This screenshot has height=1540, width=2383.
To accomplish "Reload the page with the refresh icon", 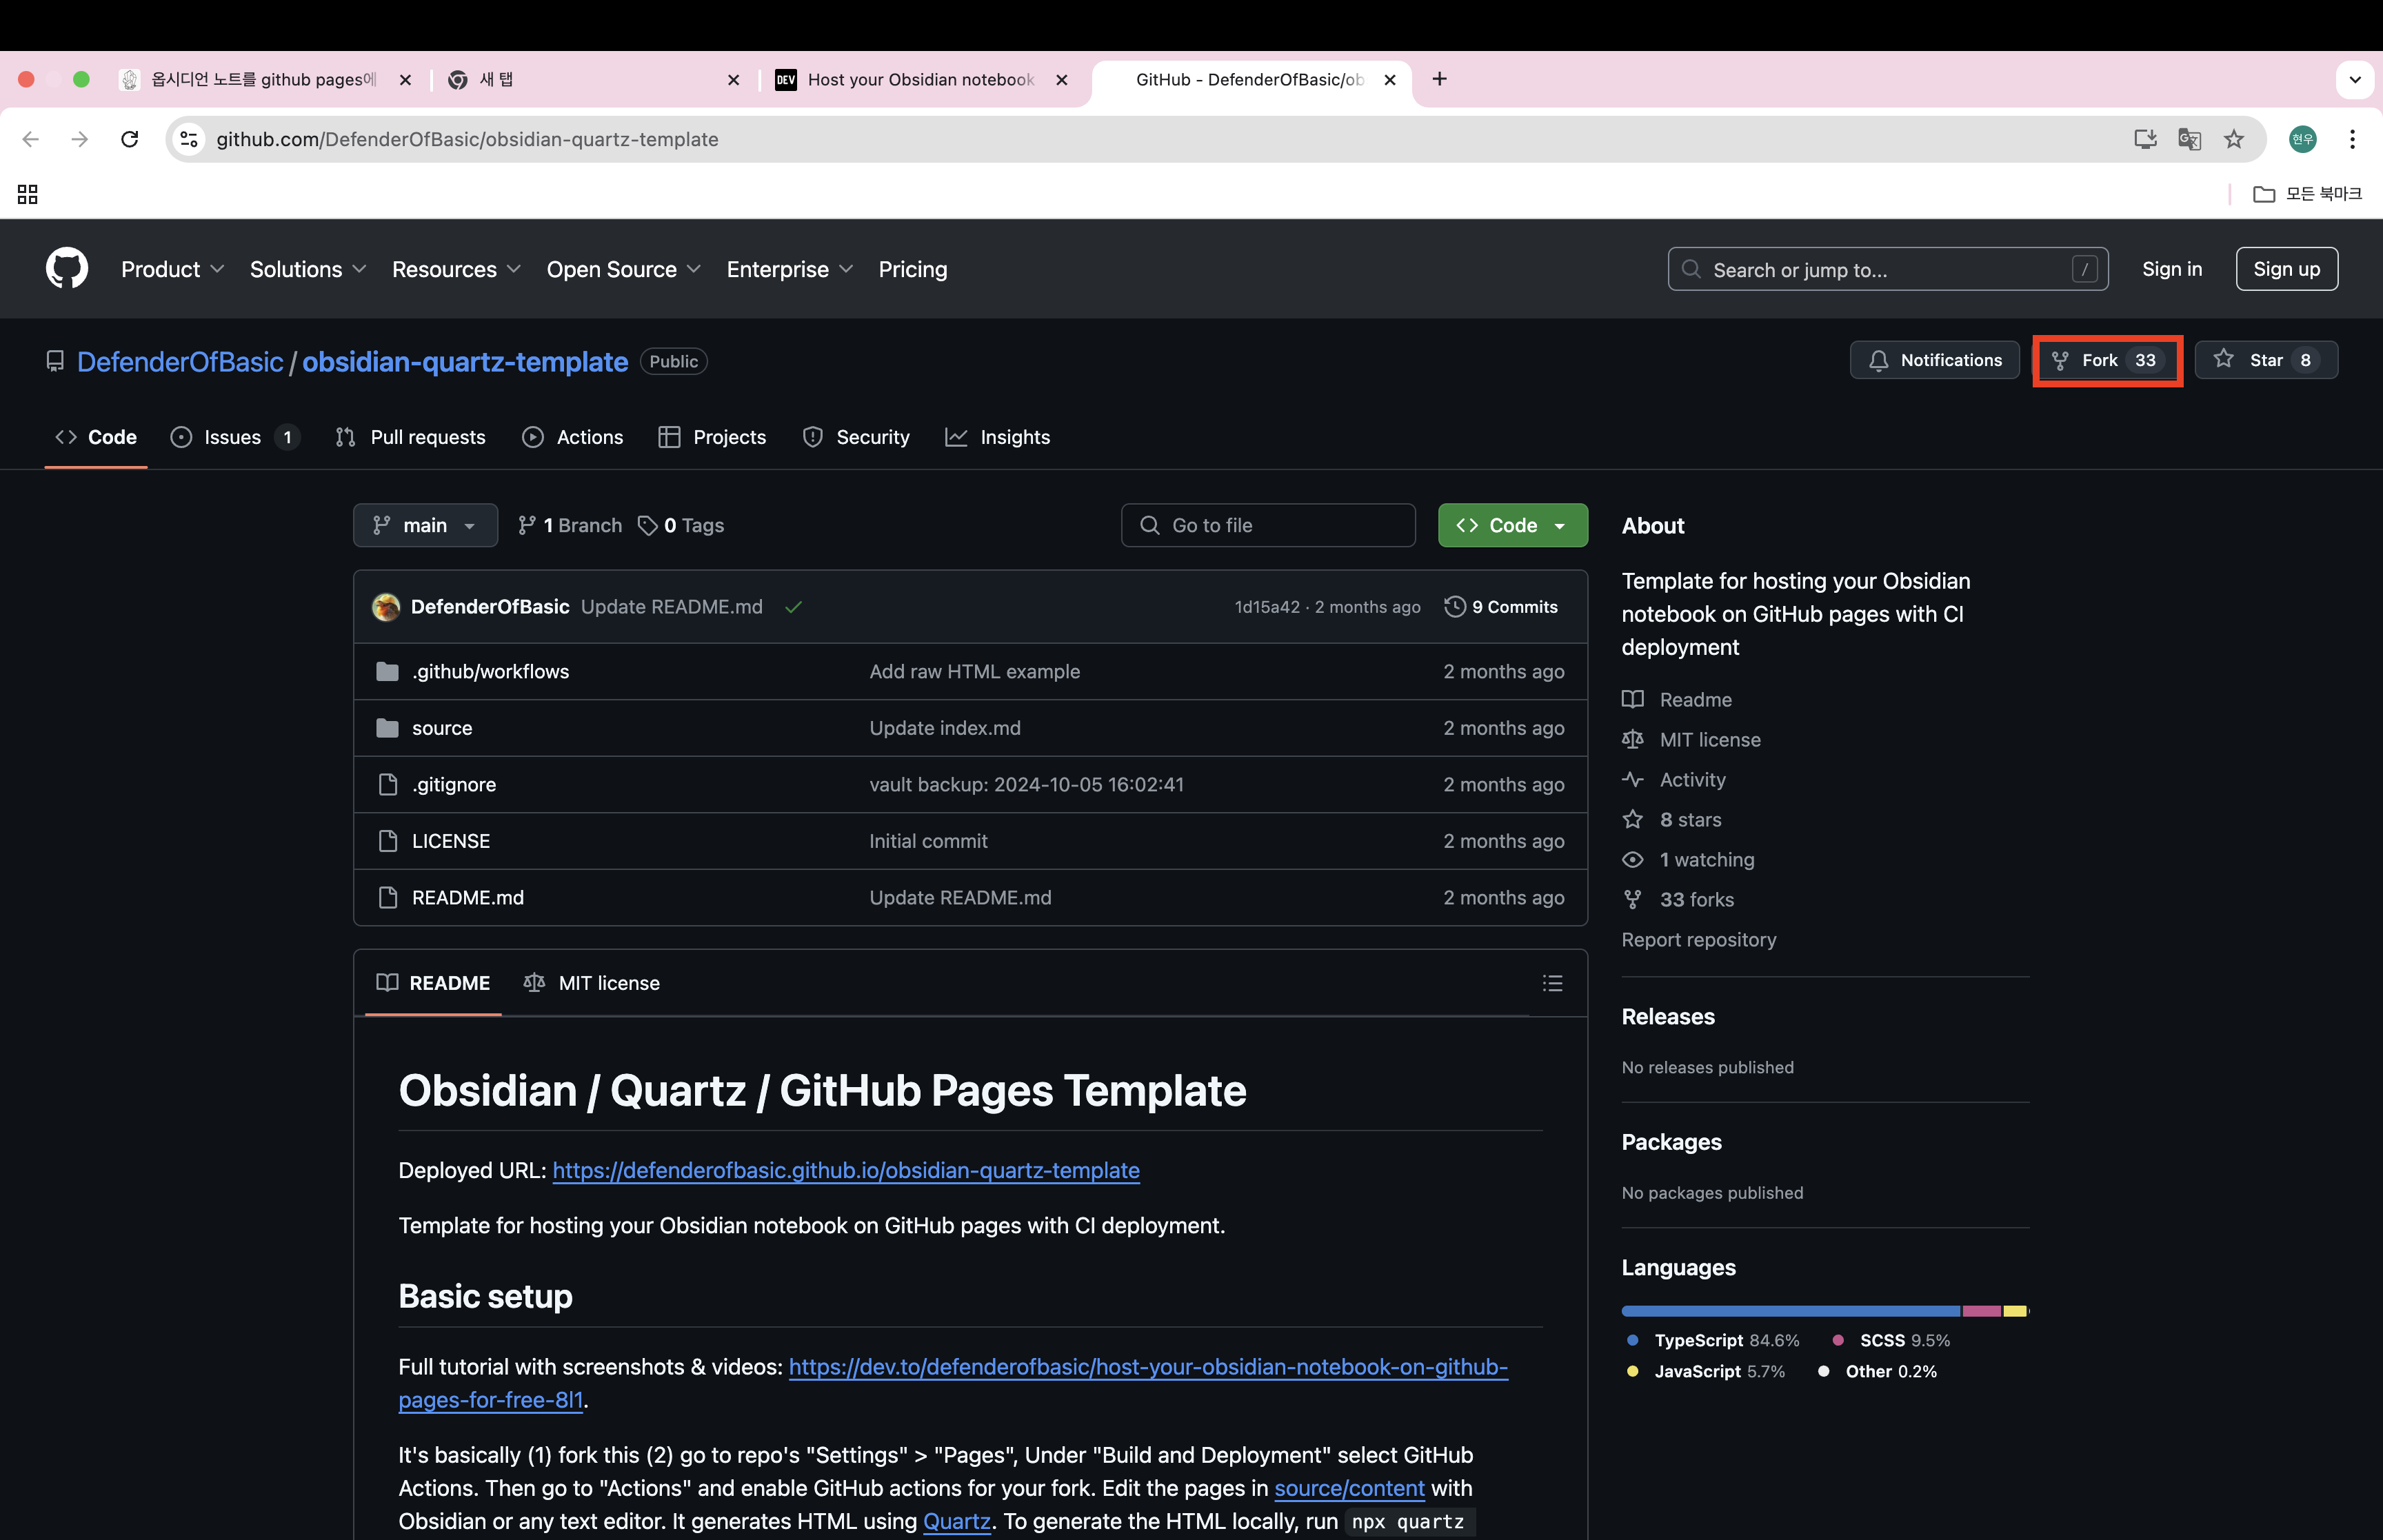I will [x=130, y=139].
